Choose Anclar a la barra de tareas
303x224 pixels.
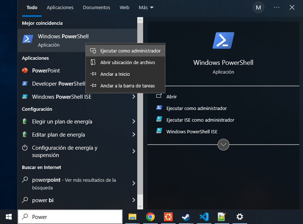point(127,86)
